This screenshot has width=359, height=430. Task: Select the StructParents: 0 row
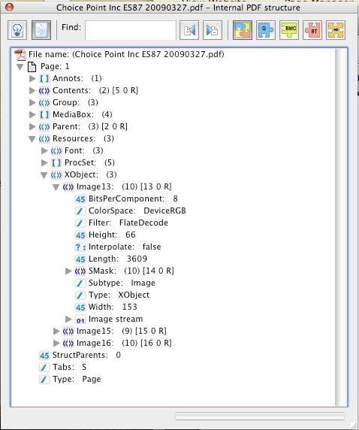86,356
